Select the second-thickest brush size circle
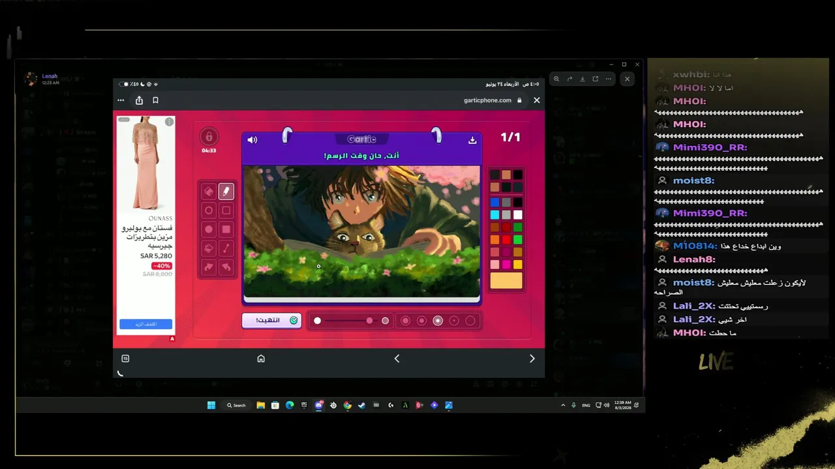Viewport: 835px width, 469px height. coord(421,320)
